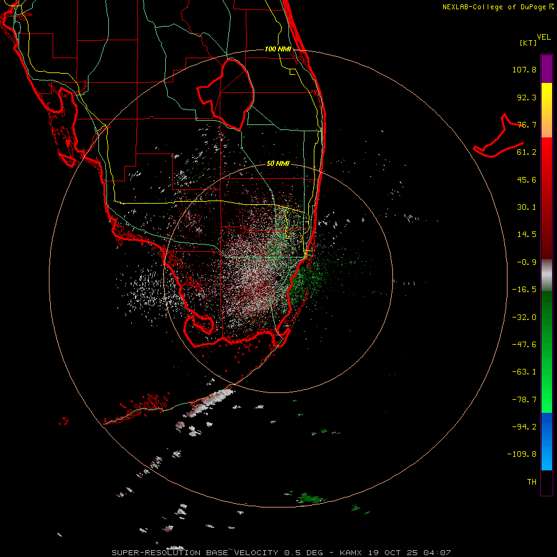Click the -94.2 velocity scale value
557x557 pixels.
tap(524, 427)
